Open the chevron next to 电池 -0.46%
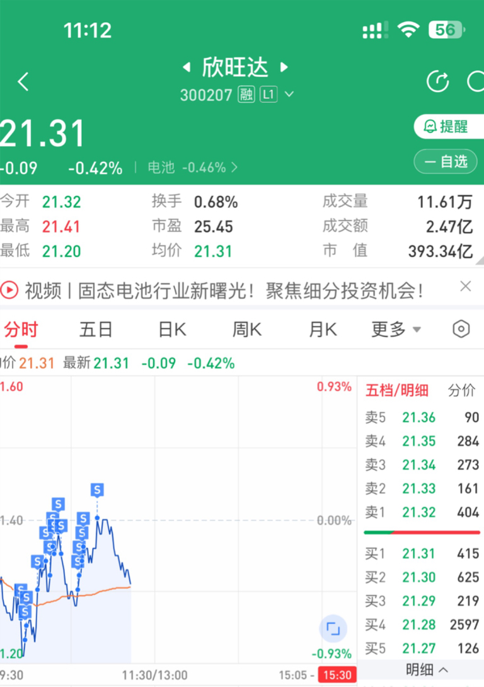The width and height of the screenshot is (484, 687). pos(234,168)
